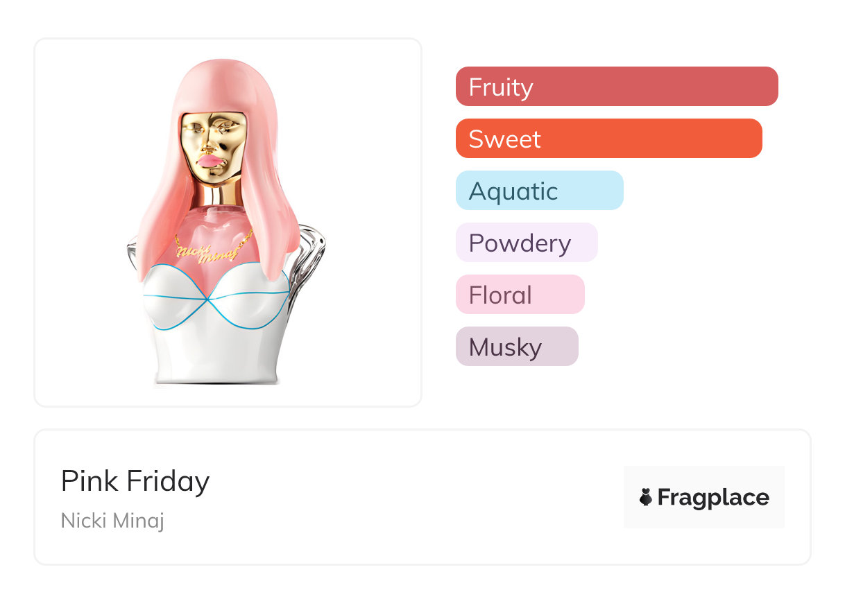Screen dimensions: 845x599
Task: Click the blue outline crossing on the bust
Action: (208, 301)
